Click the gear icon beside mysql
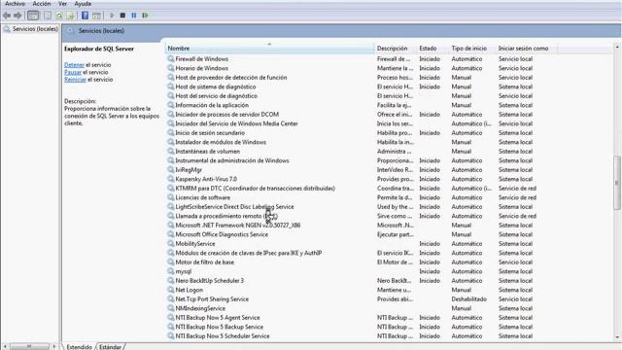 [171, 271]
